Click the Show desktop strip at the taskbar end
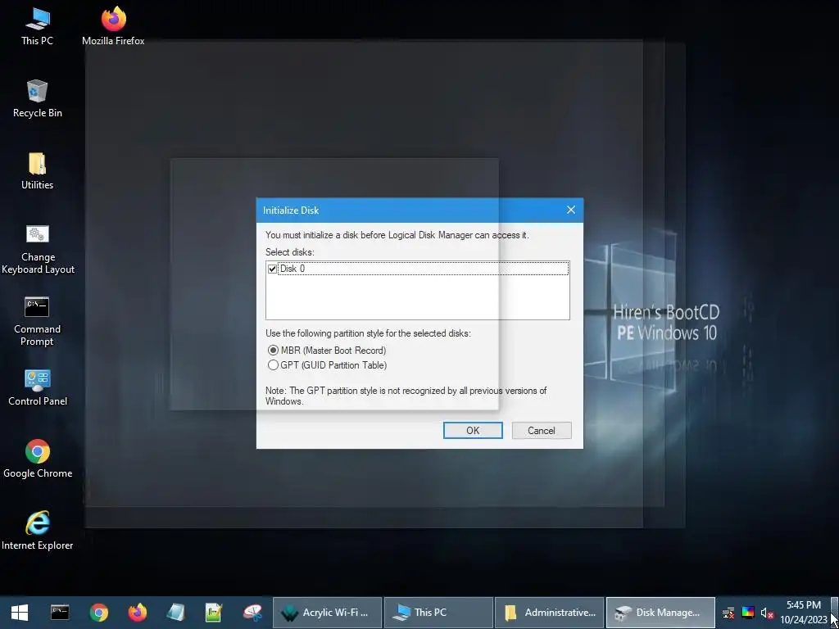 pos(836,613)
